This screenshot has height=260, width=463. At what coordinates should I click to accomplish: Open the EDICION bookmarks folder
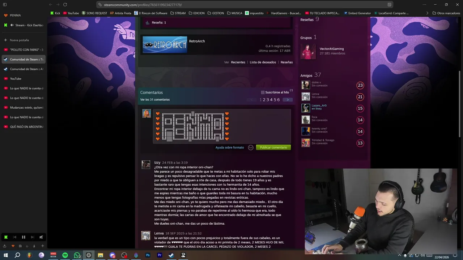click(196, 13)
